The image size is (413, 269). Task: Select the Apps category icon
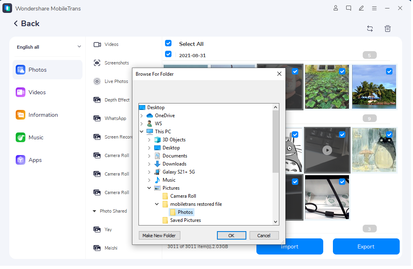tap(21, 160)
